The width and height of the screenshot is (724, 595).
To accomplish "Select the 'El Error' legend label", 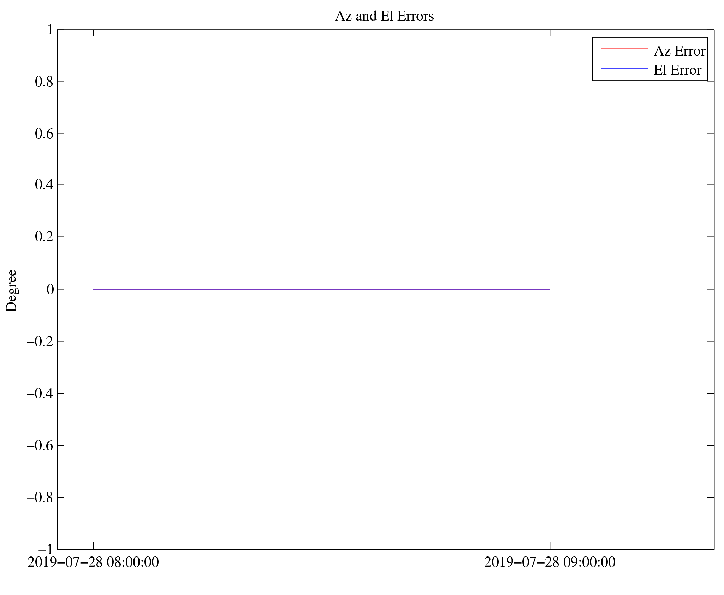I will pos(677,70).
